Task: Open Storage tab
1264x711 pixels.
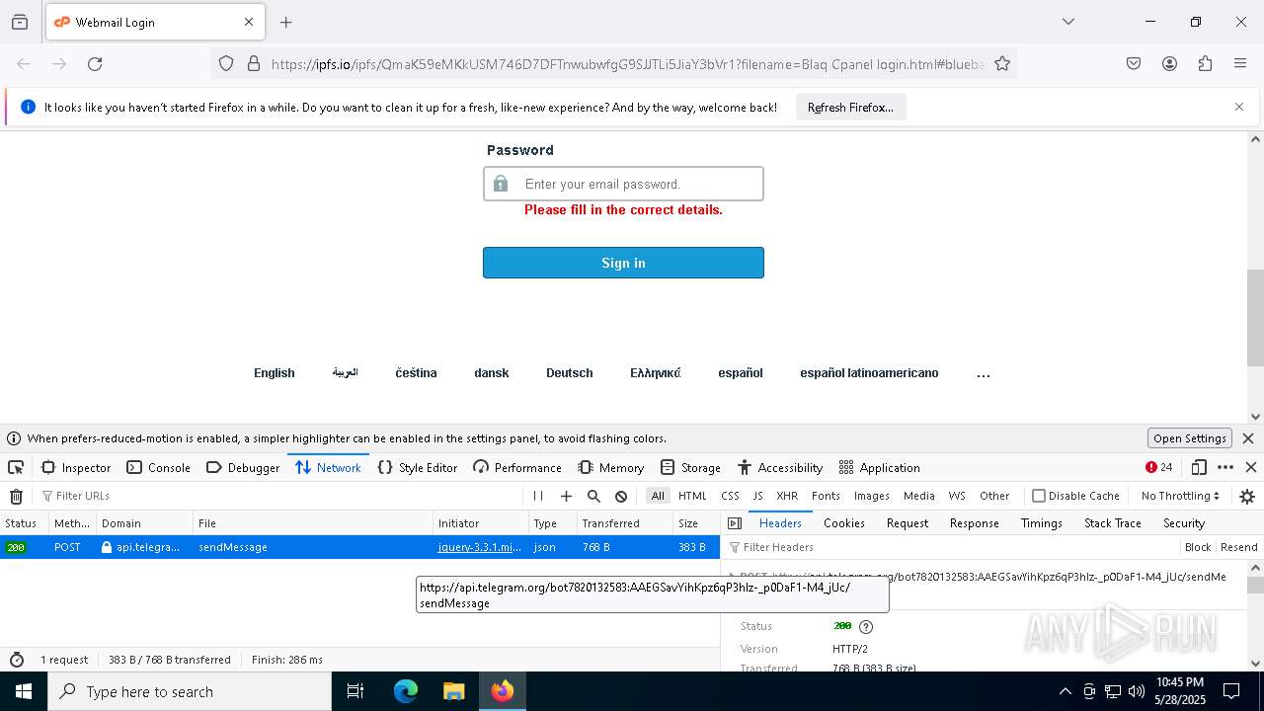Action: 690,468
